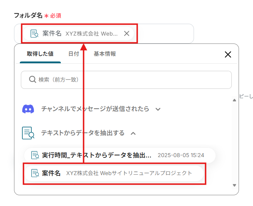The width and height of the screenshot is (253, 206).
Task: Click document icon inside the 案件名 chip
Action: tap(34, 33)
